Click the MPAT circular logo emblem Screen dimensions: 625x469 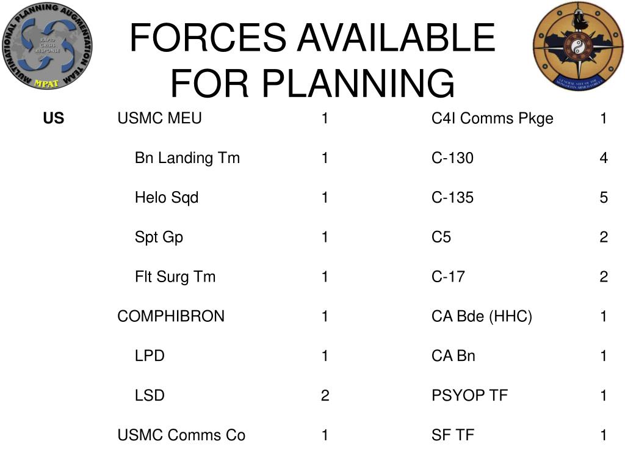pyautogui.click(x=47, y=46)
